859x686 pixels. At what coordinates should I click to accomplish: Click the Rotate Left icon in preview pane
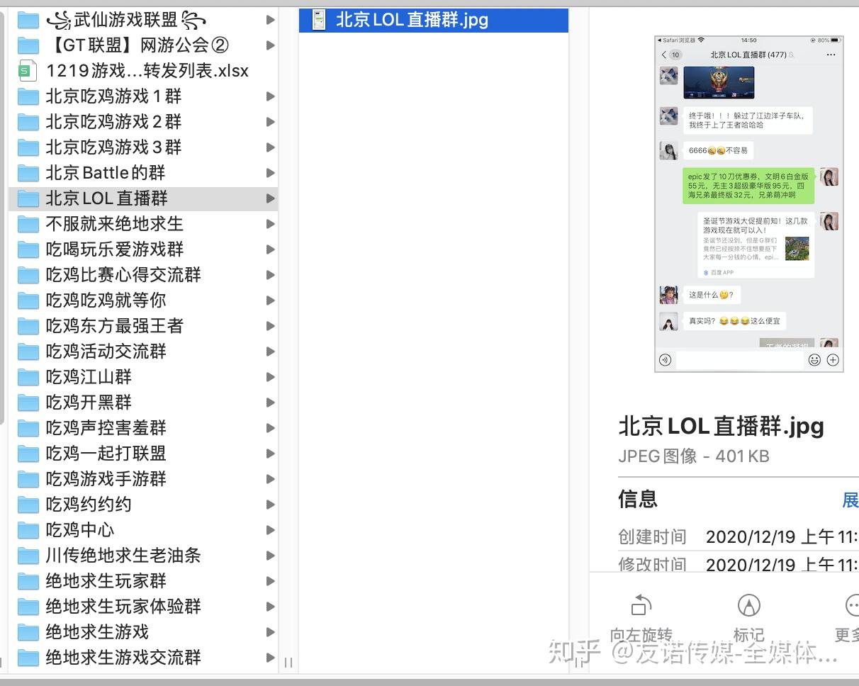tap(641, 605)
